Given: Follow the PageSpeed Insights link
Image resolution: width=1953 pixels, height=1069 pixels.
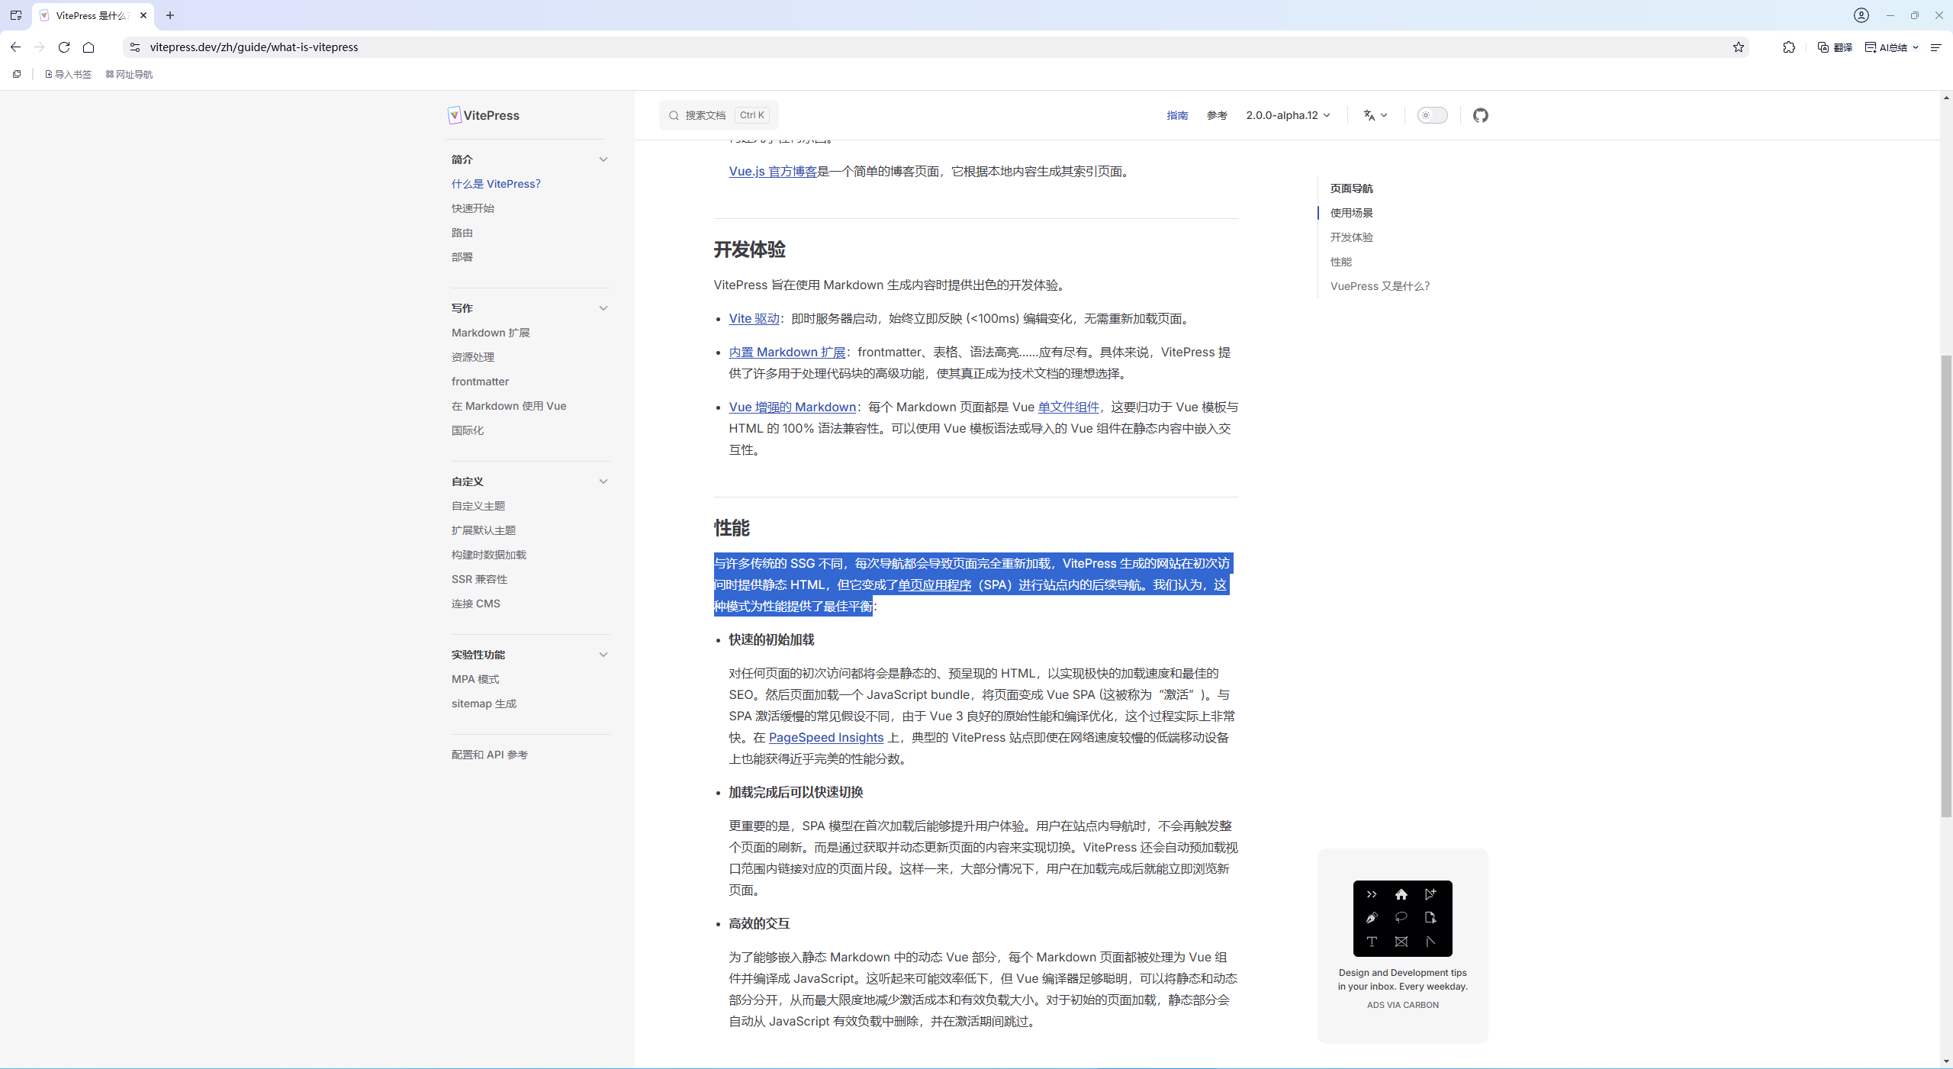Looking at the screenshot, I should click(826, 737).
